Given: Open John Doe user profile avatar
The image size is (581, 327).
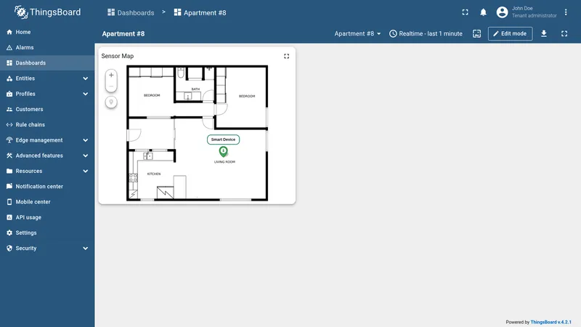Looking at the screenshot, I should 502,12.
